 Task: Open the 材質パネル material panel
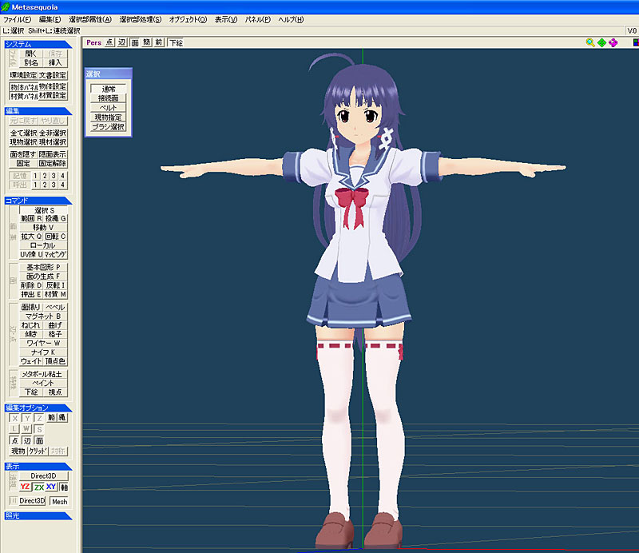(x=23, y=95)
